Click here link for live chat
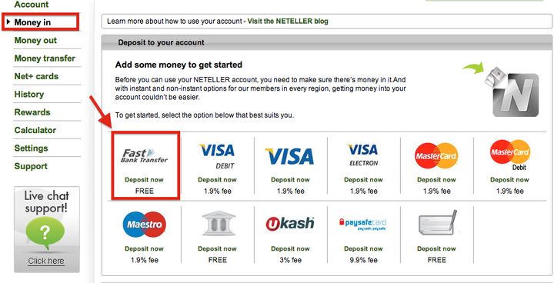Viewport: 554px width, 283px height. coord(46,261)
